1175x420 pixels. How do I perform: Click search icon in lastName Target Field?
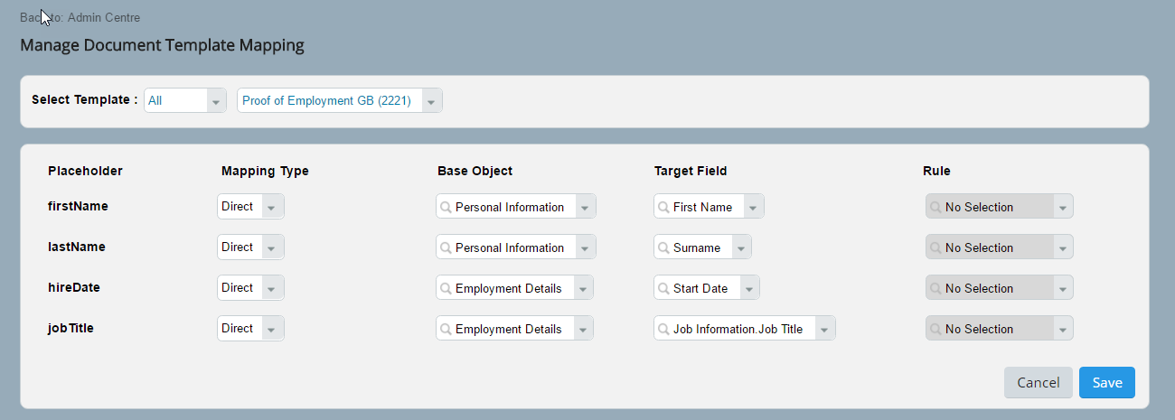pos(663,247)
